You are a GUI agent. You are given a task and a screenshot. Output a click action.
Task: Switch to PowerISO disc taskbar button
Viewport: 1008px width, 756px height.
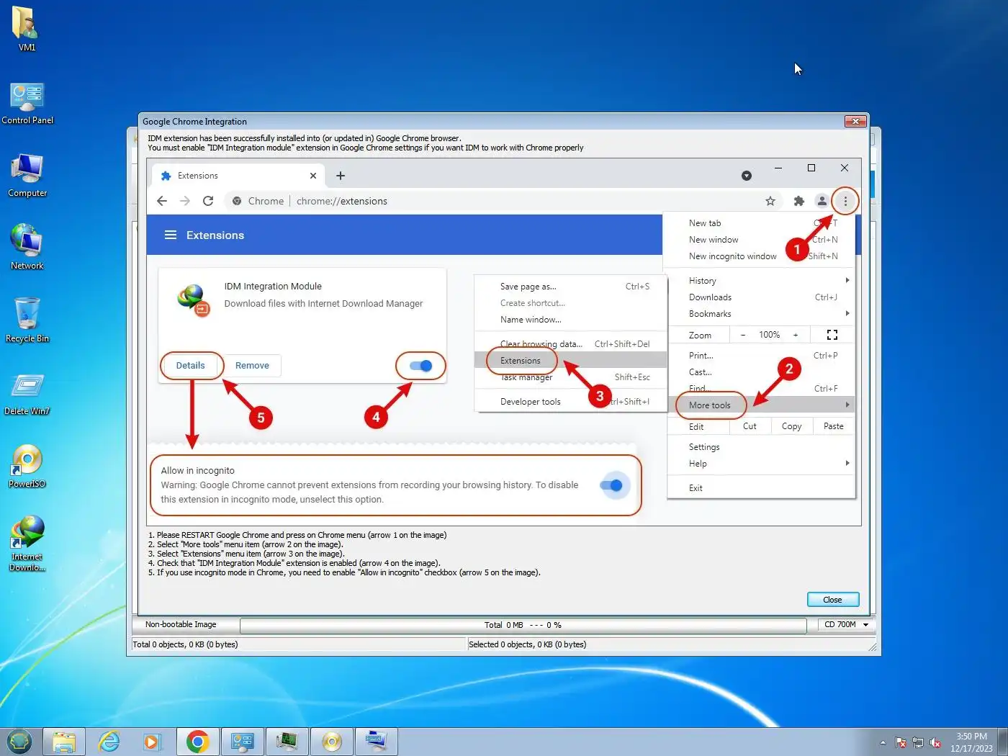pos(331,742)
